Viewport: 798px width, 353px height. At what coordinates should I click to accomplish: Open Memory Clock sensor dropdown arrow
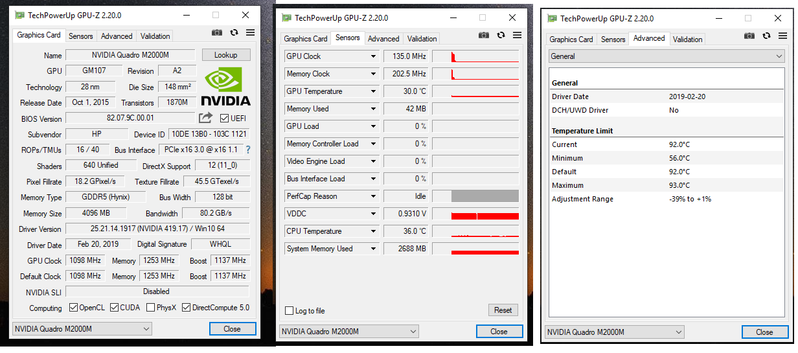[373, 74]
